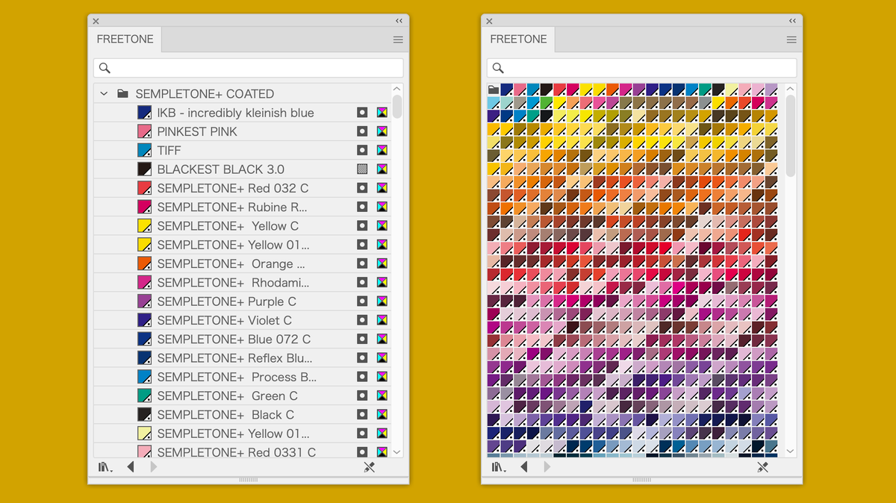
Task: Open swatch libraries menu in left panel
Action: pyautogui.click(x=105, y=467)
